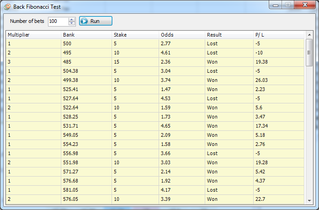319x210 pixels.
Task: Click the P/L value 19.28
Action: [x=261, y=163]
